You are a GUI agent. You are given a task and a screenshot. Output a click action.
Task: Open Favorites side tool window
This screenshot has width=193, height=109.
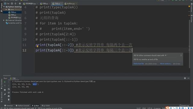pos(2,84)
